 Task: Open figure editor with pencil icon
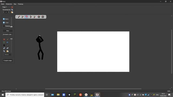coord(8,40)
